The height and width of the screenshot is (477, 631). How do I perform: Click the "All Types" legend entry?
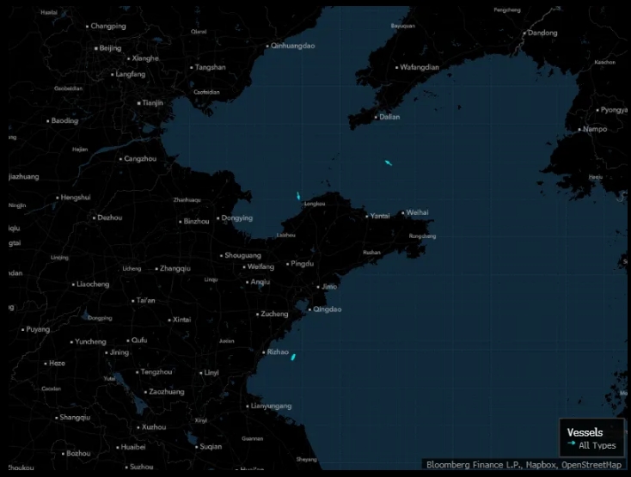coord(597,445)
